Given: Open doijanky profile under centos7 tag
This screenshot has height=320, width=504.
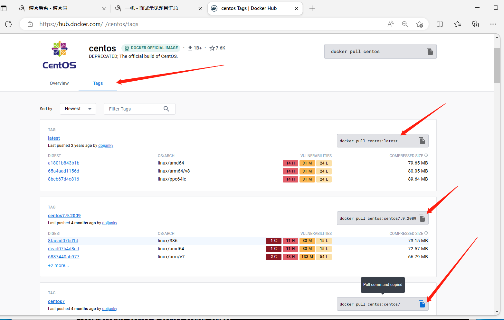Looking at the screenshot, I should point(109,309).
